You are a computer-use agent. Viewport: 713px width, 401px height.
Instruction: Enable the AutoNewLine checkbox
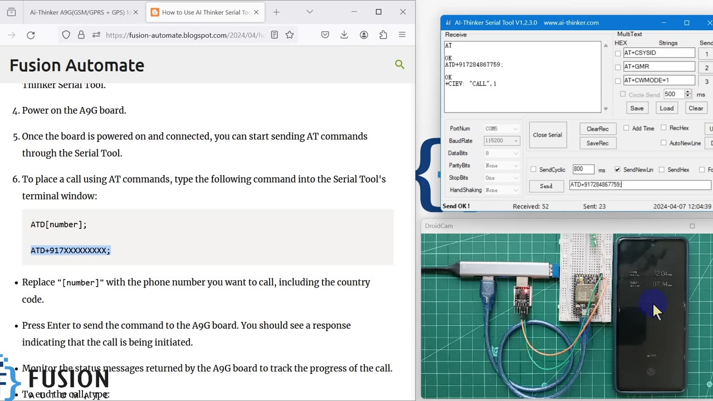point(663,143)
